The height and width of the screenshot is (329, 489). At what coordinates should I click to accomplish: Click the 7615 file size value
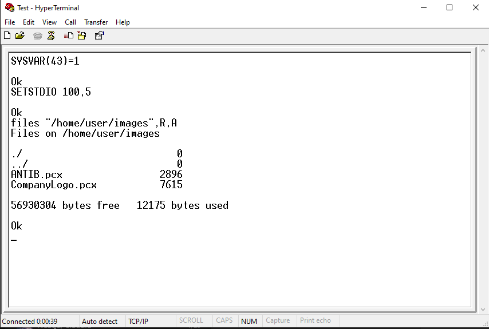click(x=171, y=185)
